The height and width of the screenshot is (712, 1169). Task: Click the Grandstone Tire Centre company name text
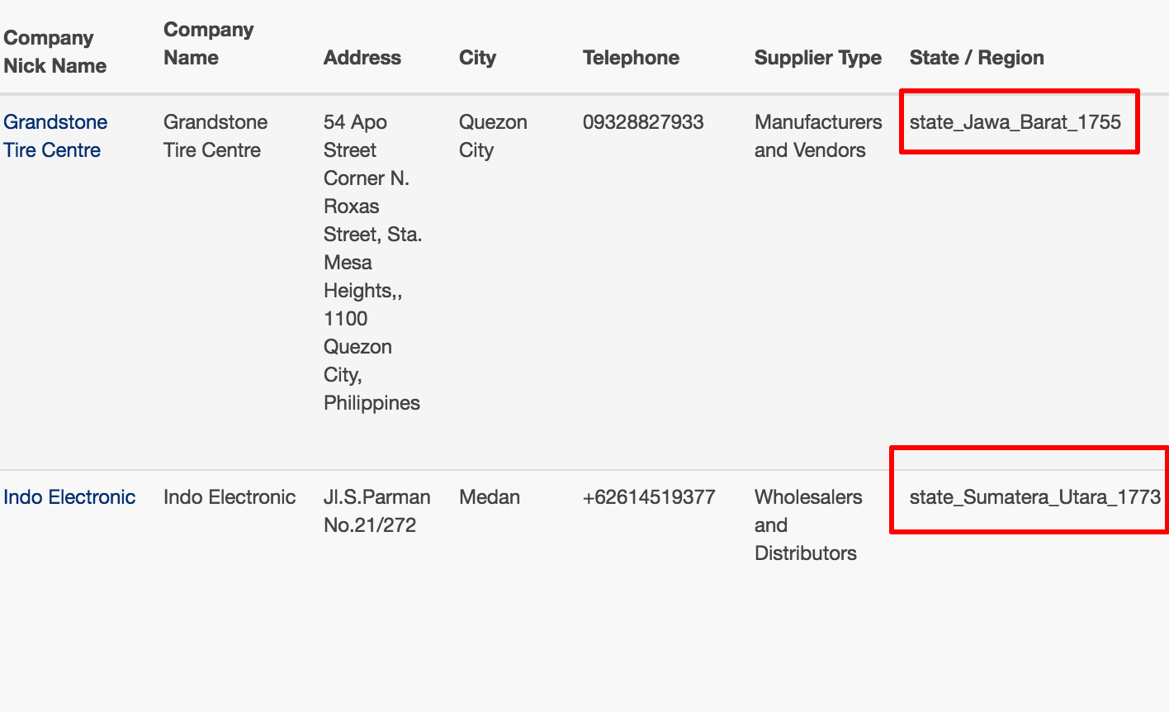click(215, 136)
